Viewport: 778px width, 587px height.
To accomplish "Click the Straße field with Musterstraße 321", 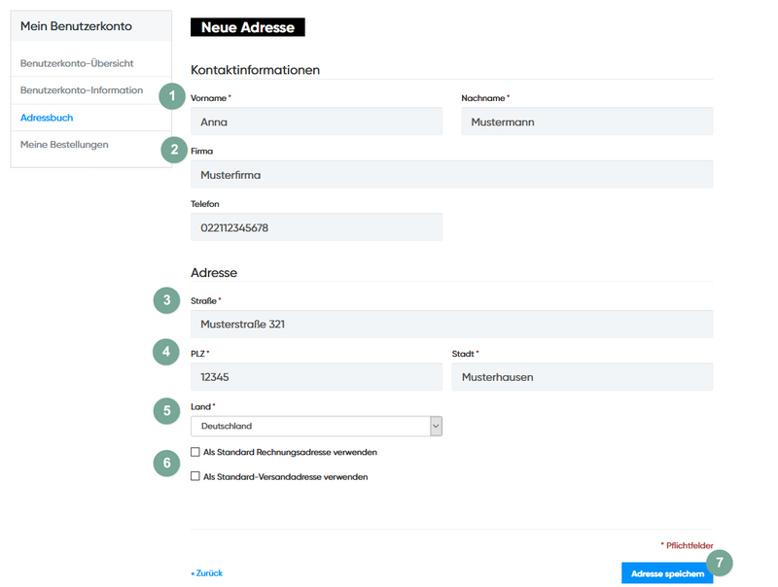I will click(x=451, y=324).
